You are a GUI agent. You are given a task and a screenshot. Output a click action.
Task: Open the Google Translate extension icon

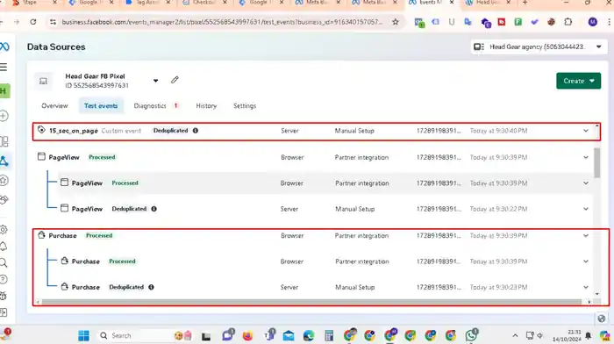468,22
